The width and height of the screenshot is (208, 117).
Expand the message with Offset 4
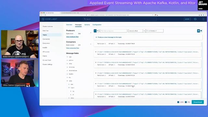(x=96, y=52)
